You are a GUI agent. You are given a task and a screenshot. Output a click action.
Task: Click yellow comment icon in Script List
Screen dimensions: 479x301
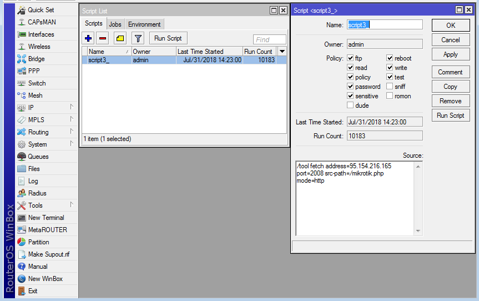120,38
